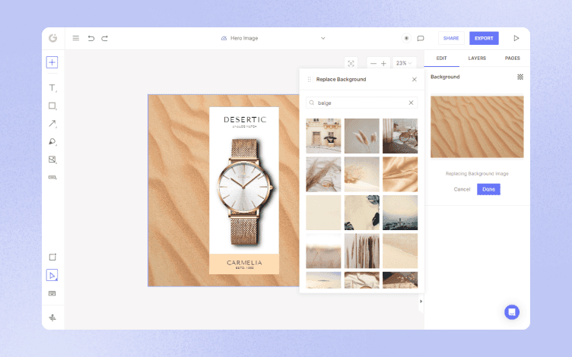Clear the beige search text
572x357 pixels.
pos(411,103)
